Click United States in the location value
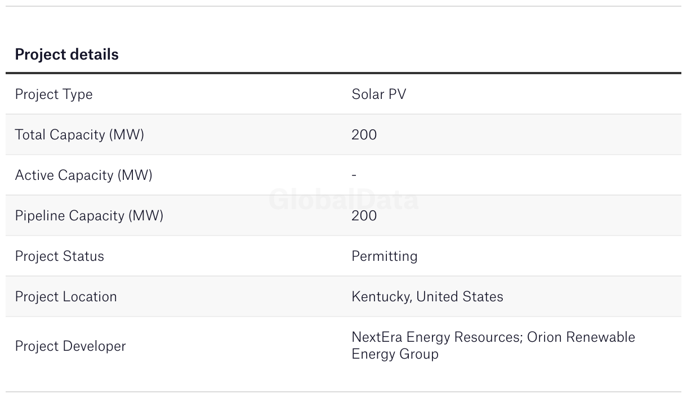 (x=460, y=296)
